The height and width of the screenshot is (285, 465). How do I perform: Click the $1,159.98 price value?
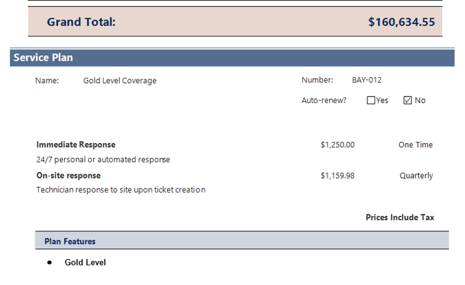[337, 175]
